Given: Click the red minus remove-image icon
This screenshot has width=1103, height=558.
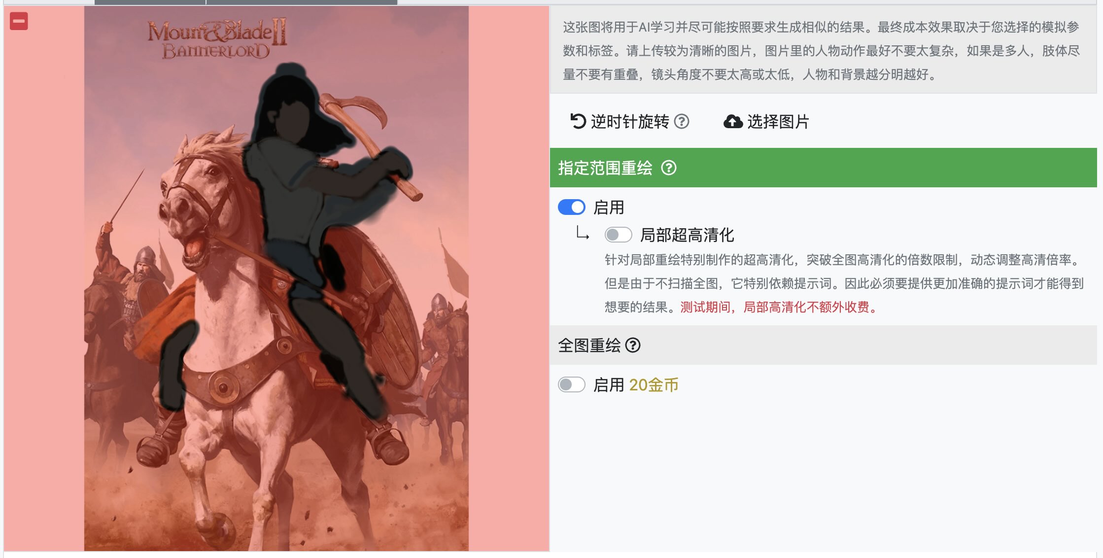Looking at the screenshot, I should (x=19, y=21).
